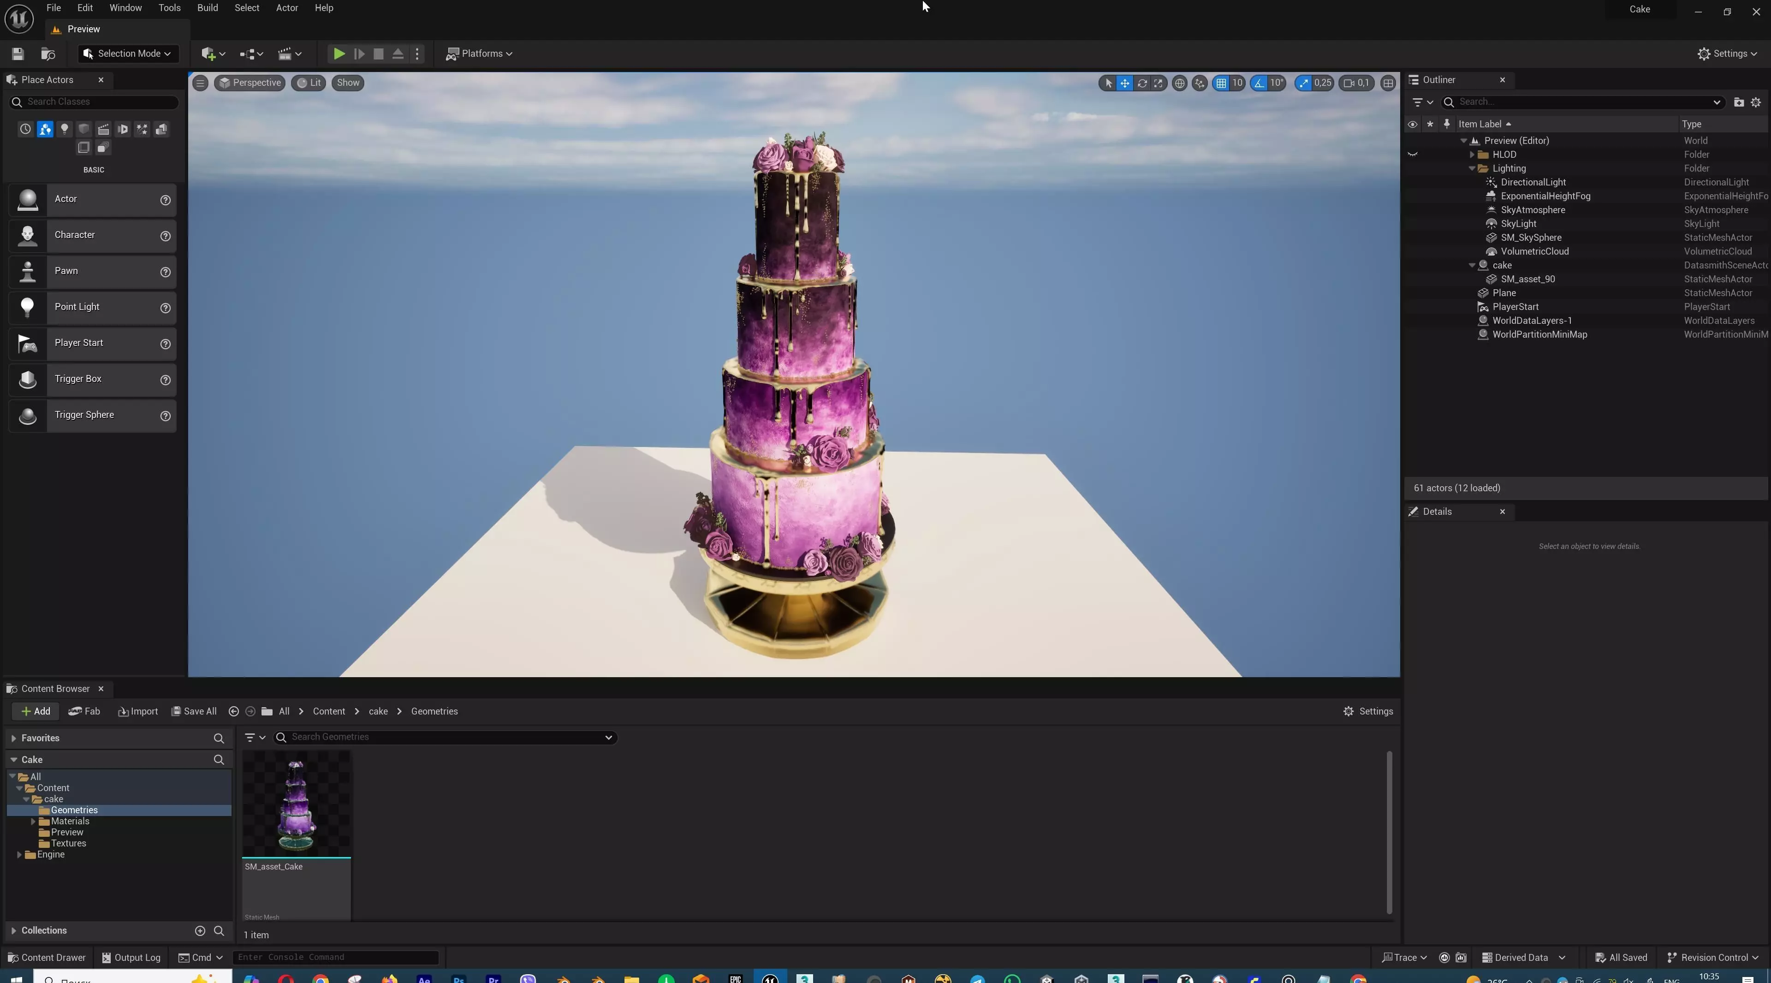Open the grid snap value 10 dropdown
Image resolution: width=1771 pixels, height=983 pixels.
tap(1237, 83)
